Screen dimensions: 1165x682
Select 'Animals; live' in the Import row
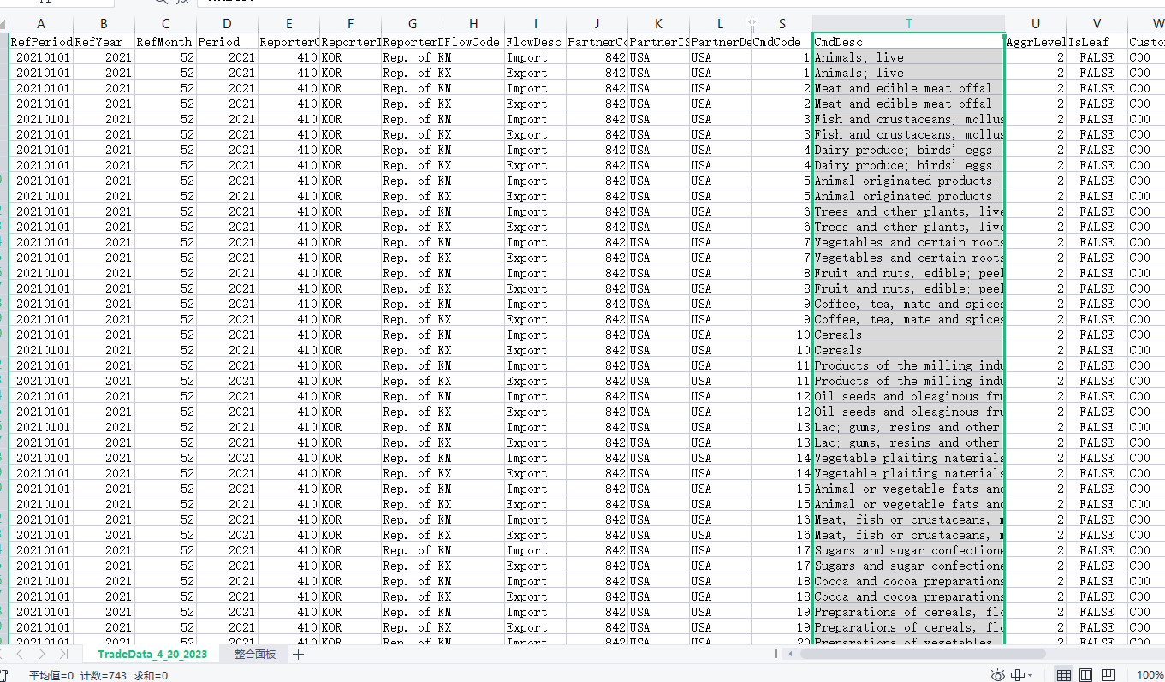(x=908, y=57)
